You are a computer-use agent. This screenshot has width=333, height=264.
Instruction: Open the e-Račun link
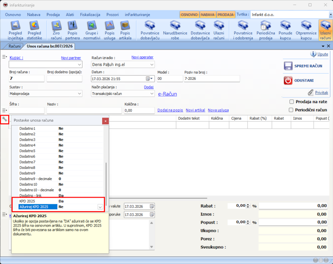167,94
